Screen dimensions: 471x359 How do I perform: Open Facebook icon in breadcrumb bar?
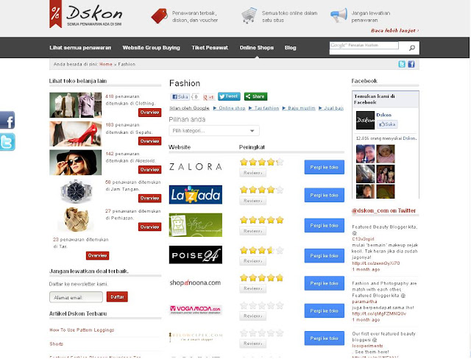(x=411, y=64)
